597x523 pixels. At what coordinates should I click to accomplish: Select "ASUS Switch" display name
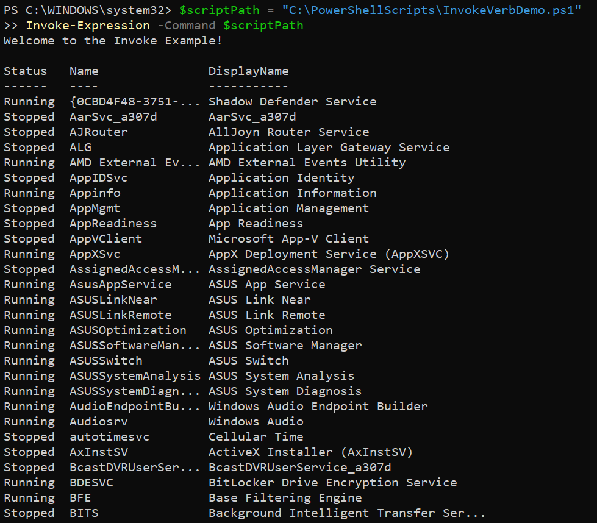(249, 360)
